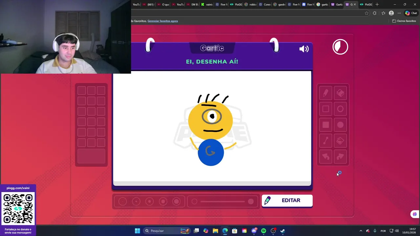Switch to the 'garde' browser tab
The image size is (420, 236).
coord(279,5)
